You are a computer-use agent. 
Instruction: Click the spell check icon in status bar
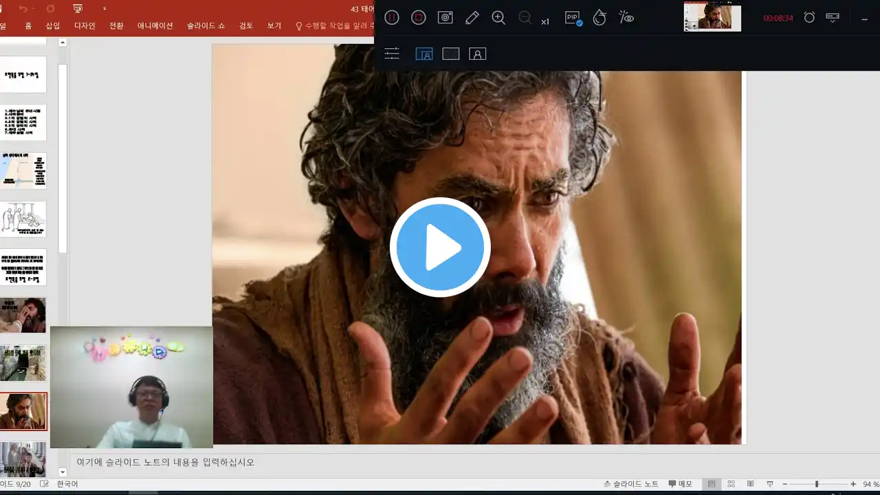tap(44, 484)
